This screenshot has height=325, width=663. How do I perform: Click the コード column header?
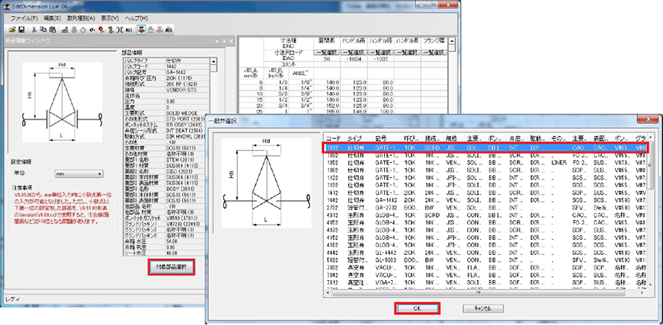coord(335,139)
